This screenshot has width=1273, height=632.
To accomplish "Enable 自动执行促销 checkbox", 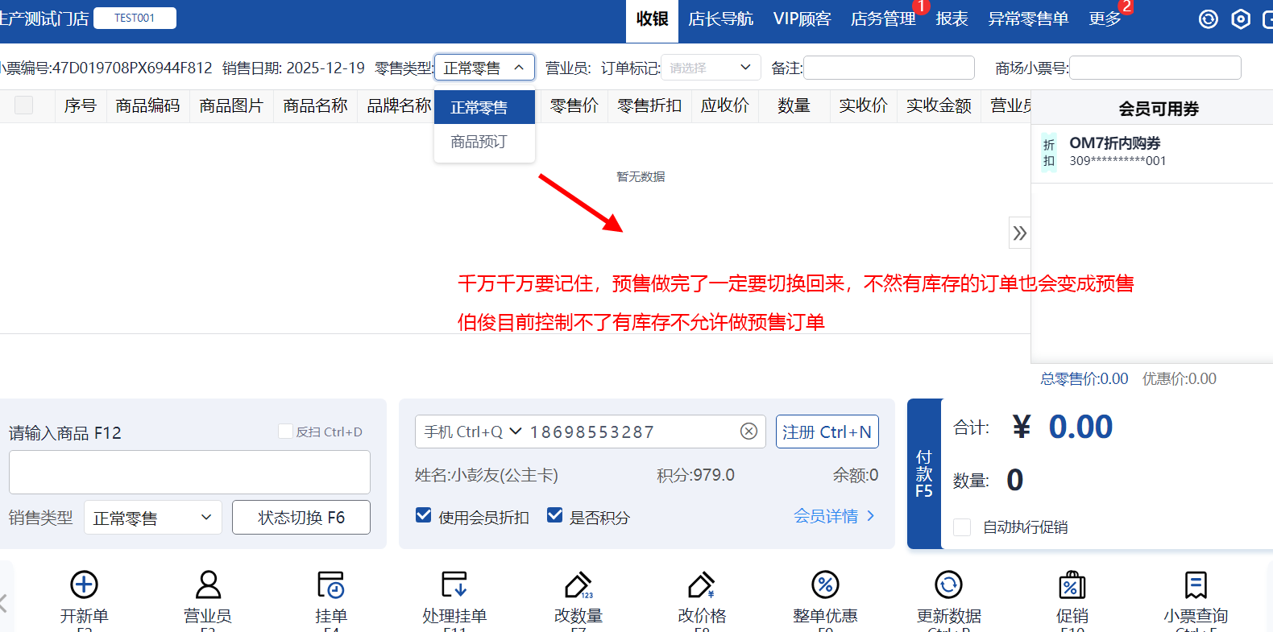I will 962,527.
